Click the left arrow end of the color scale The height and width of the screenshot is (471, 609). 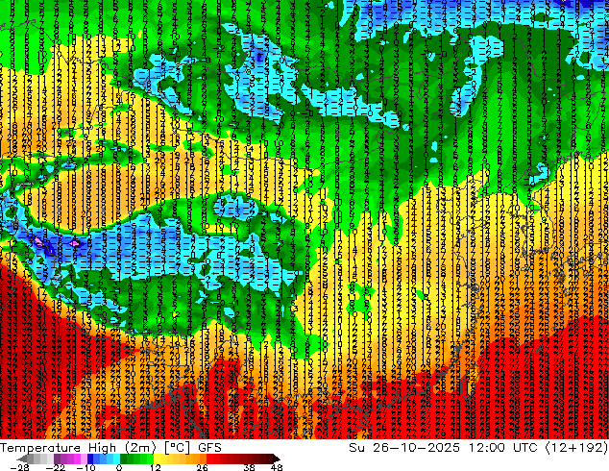point(22,459)
